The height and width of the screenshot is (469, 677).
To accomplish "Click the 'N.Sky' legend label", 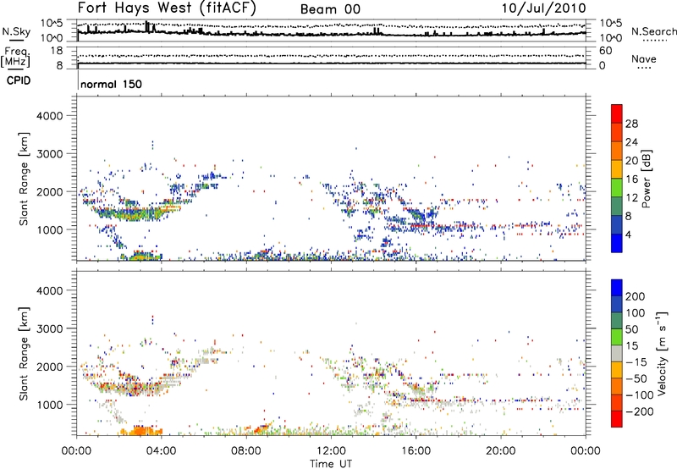I will coord(16,31).
